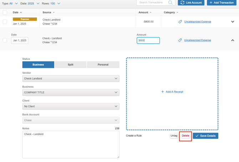Click the Delete button
The width and height of the screenshot is (239, 162).
[x=185, y=136]
